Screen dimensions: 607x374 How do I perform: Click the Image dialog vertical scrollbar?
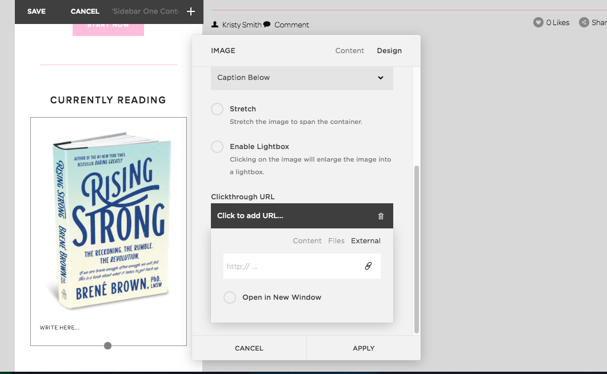(417, 250)
